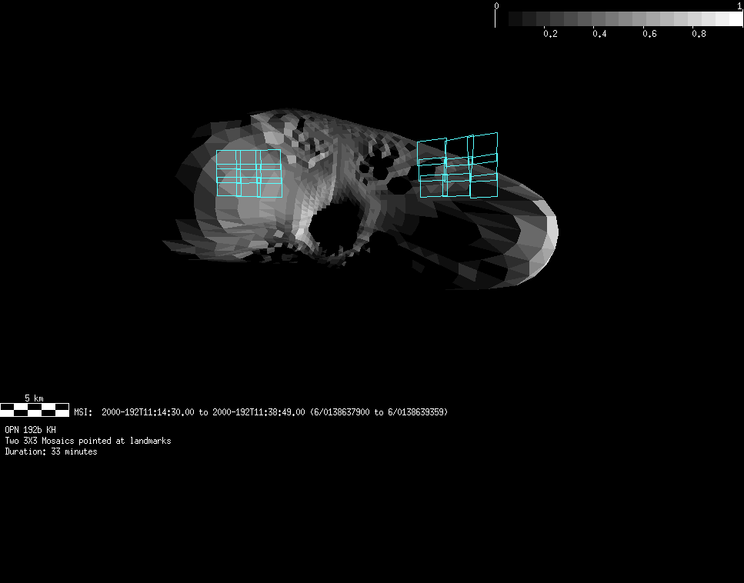The image size is (744, 583).
Task: Click the 0.8 tick label on the colorbar
Action: [699, 34]
